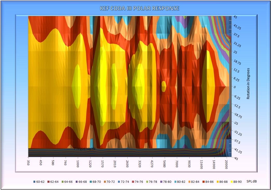Click the 580 frequency axis label
The height and width of the screenshot is (190, 271).
tap(53, 162)
